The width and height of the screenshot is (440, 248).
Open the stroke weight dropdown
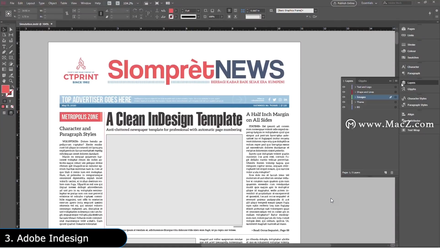[198, 11]
